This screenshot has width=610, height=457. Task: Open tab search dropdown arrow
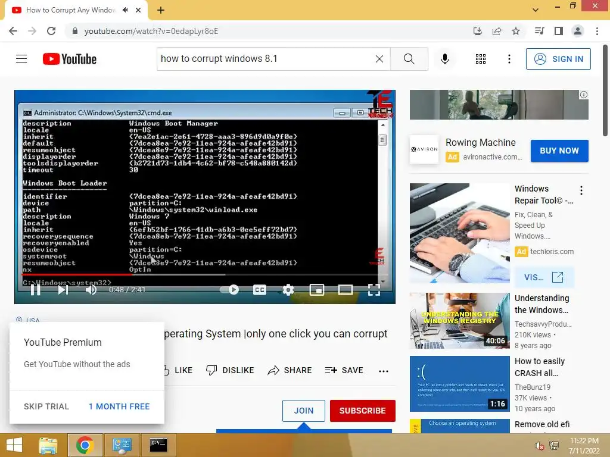click(x=536, y=10)
